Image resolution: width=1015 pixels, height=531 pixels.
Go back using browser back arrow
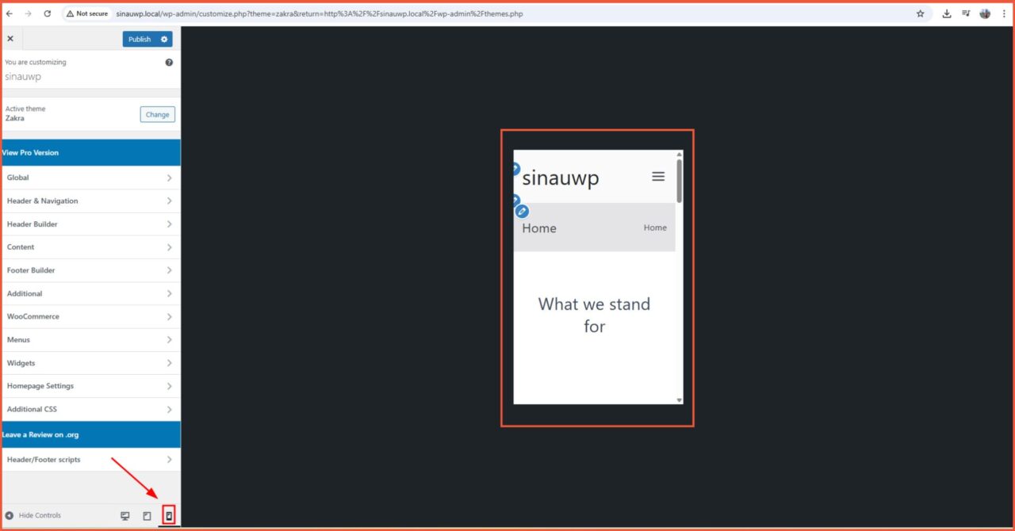click(10, 13)
